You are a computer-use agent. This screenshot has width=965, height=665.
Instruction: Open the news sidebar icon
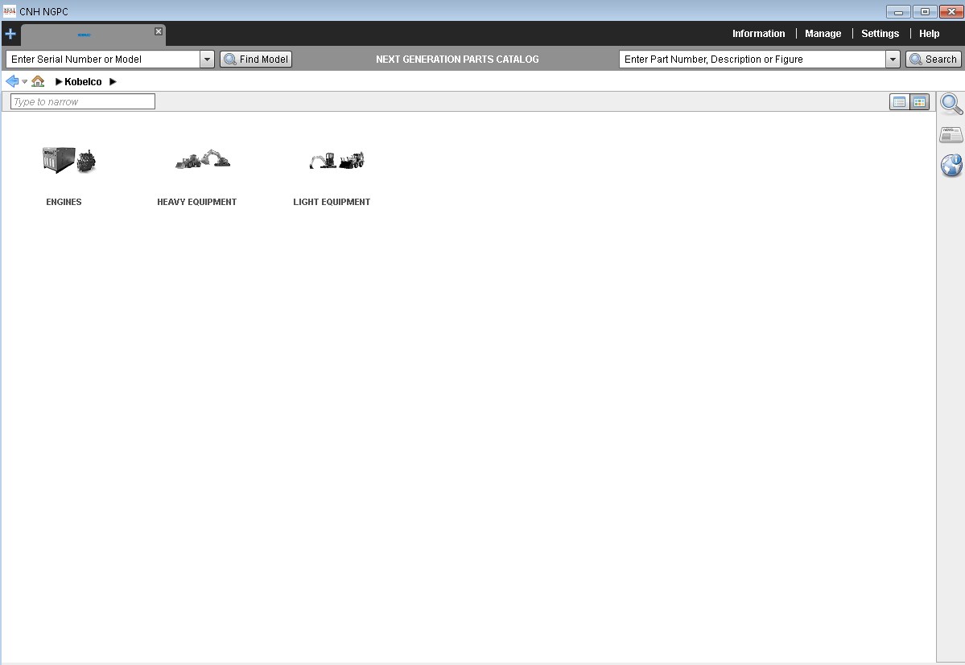tap(951, 134)
